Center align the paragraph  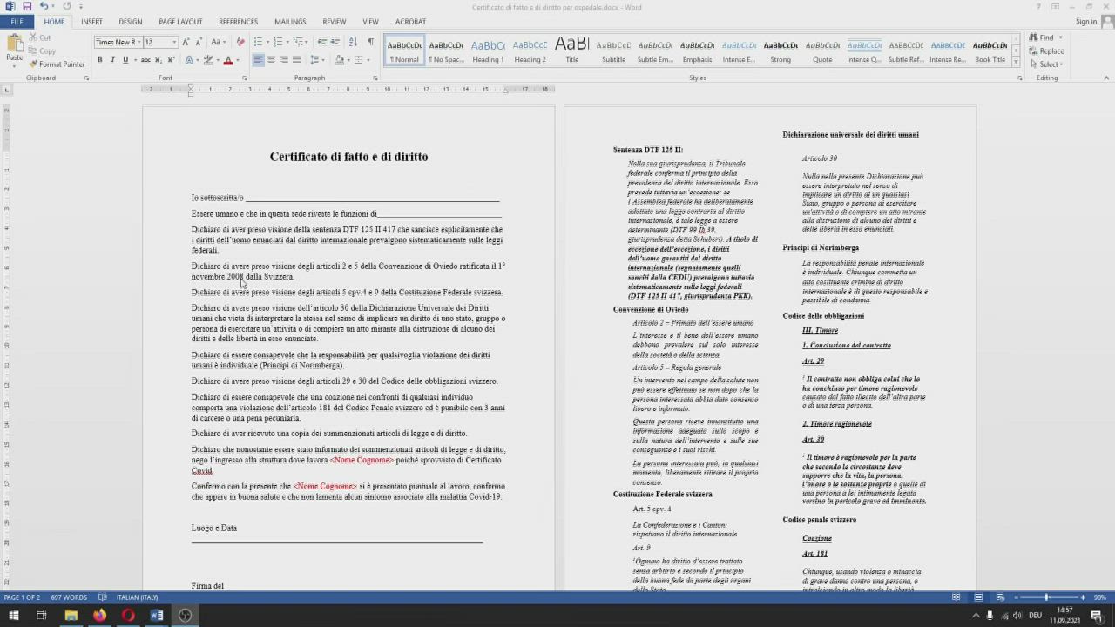click(271, 60)
